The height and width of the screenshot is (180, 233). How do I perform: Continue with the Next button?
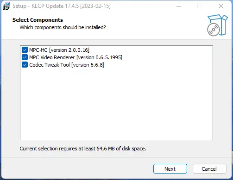coord(170,169)
